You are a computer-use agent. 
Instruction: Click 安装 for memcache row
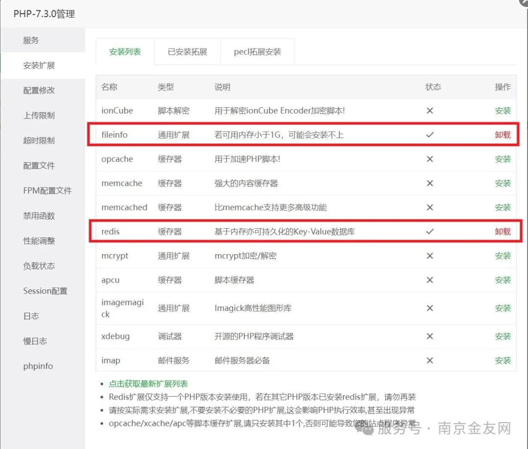point(503,183)
